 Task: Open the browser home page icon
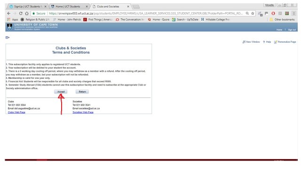27,14
